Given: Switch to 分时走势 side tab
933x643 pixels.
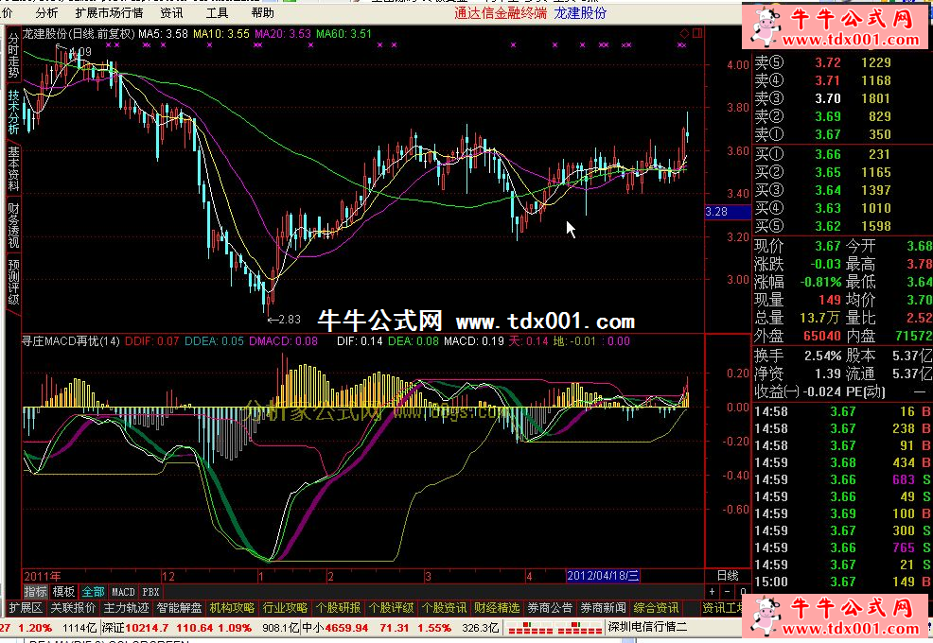Looking at the screenshot, I should (x=13, y=56).
